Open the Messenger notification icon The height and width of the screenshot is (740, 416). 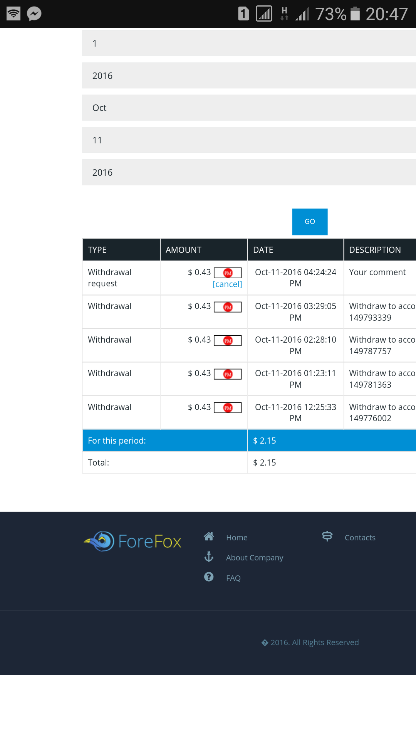[x=34, y=14]
